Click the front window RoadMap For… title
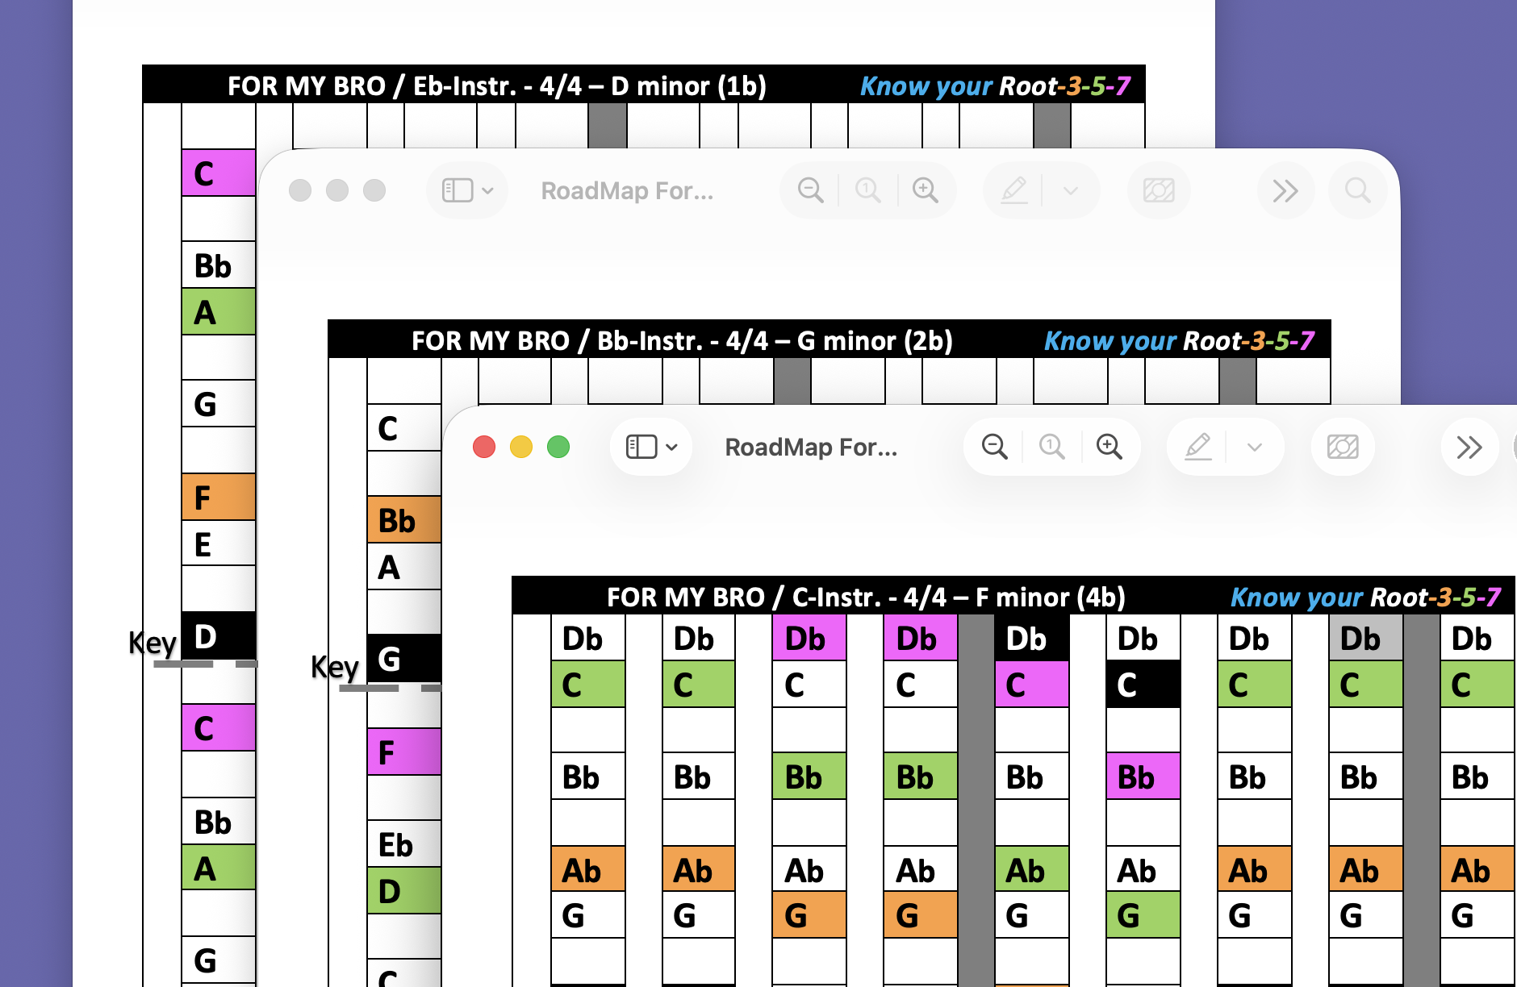The height and width of the screenshot is (987, 1517). pos(811,447)
